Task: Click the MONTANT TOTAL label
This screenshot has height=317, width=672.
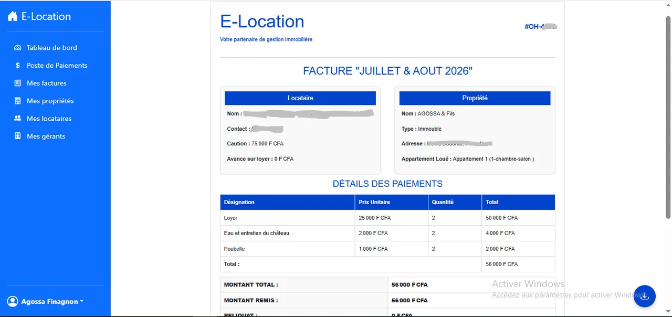Action: (x=251, y=285)
